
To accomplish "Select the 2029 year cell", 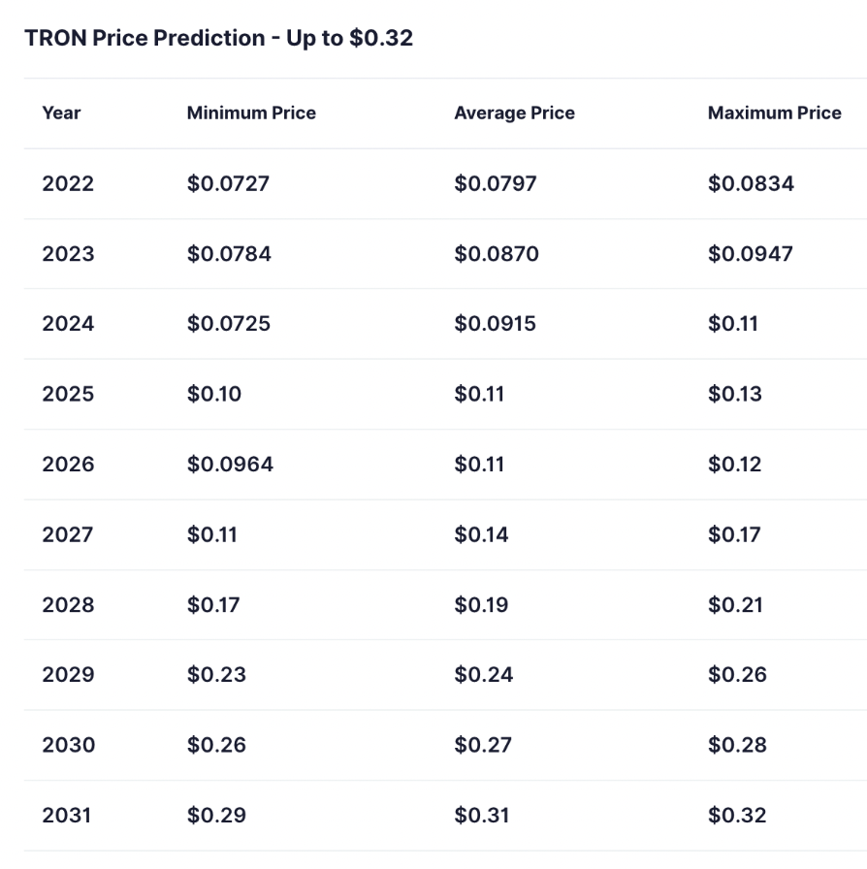I will (x=68, y=675).
